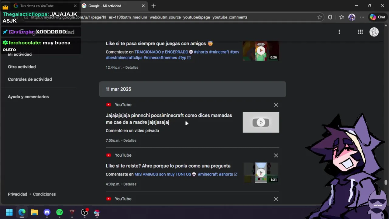Open the browser favorites list icon
389x219 pixels.
(341, 17)
